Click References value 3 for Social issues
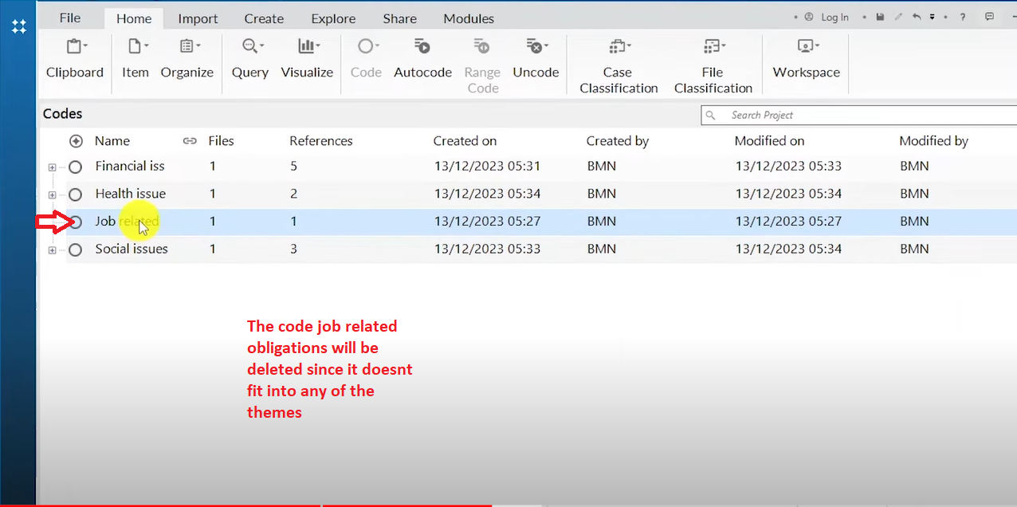 point(293,249)
